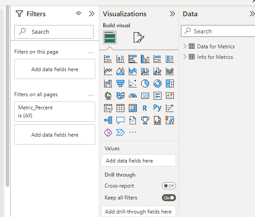Select the table visual

pyautogui.click(x=120, y=108)
